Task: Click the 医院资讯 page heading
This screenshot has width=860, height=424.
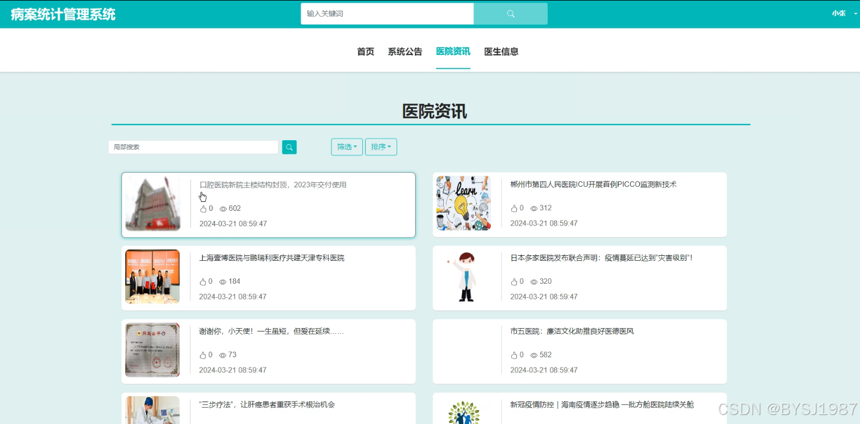Action: click(x=434, y=112)
